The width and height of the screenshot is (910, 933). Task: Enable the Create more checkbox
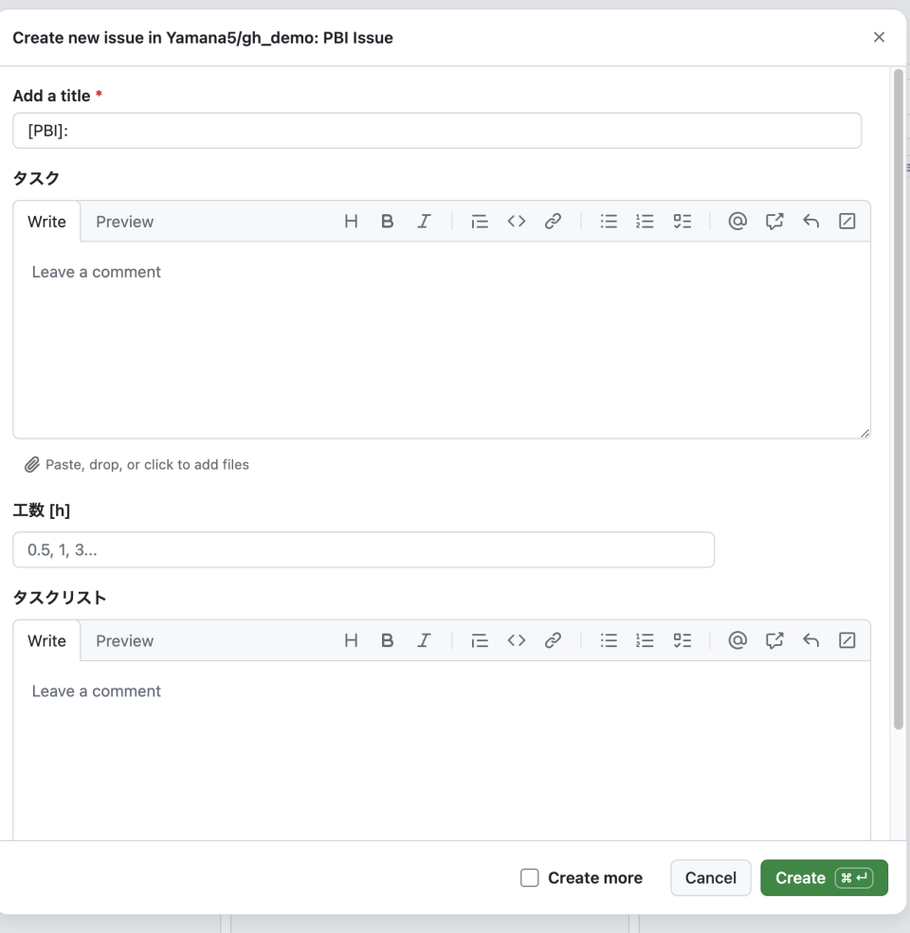[529, 877]
